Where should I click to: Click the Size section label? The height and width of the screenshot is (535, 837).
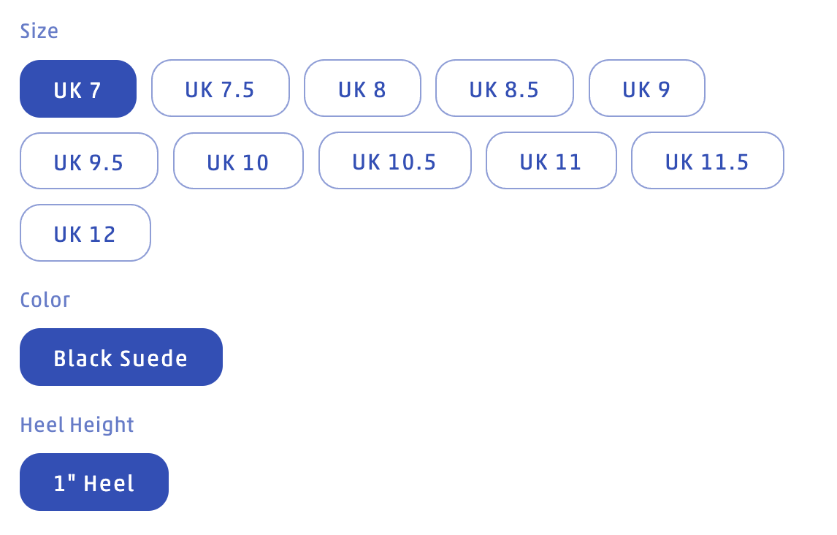point(39,31)
